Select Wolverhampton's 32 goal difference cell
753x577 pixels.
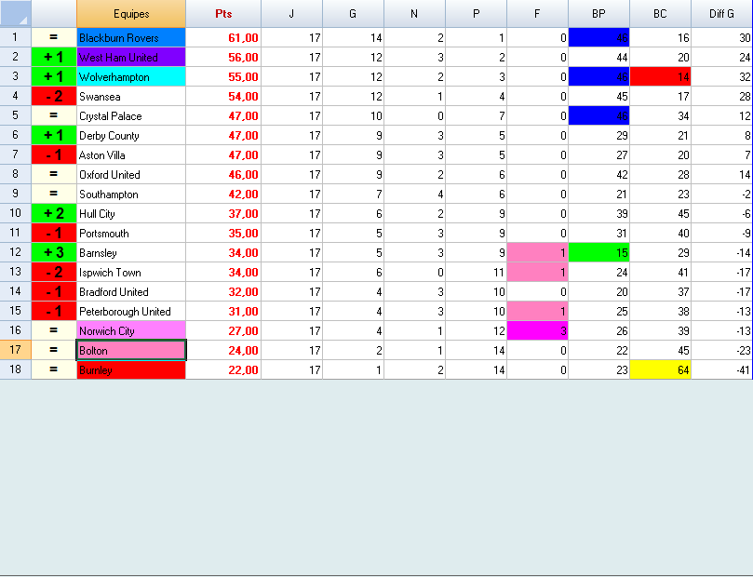click(x=721, y=77)
